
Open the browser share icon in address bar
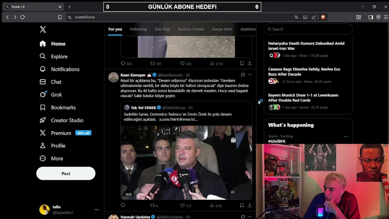coord(314,17)
